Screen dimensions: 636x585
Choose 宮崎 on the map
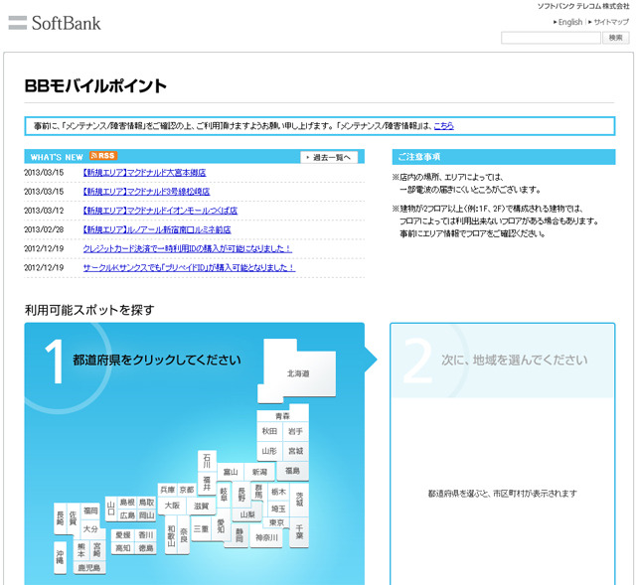click(x=97, y=549)
